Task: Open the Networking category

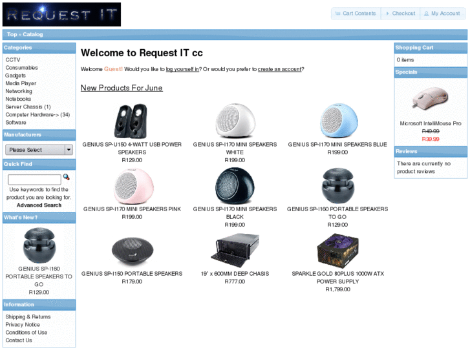Action: pos(19,91)
